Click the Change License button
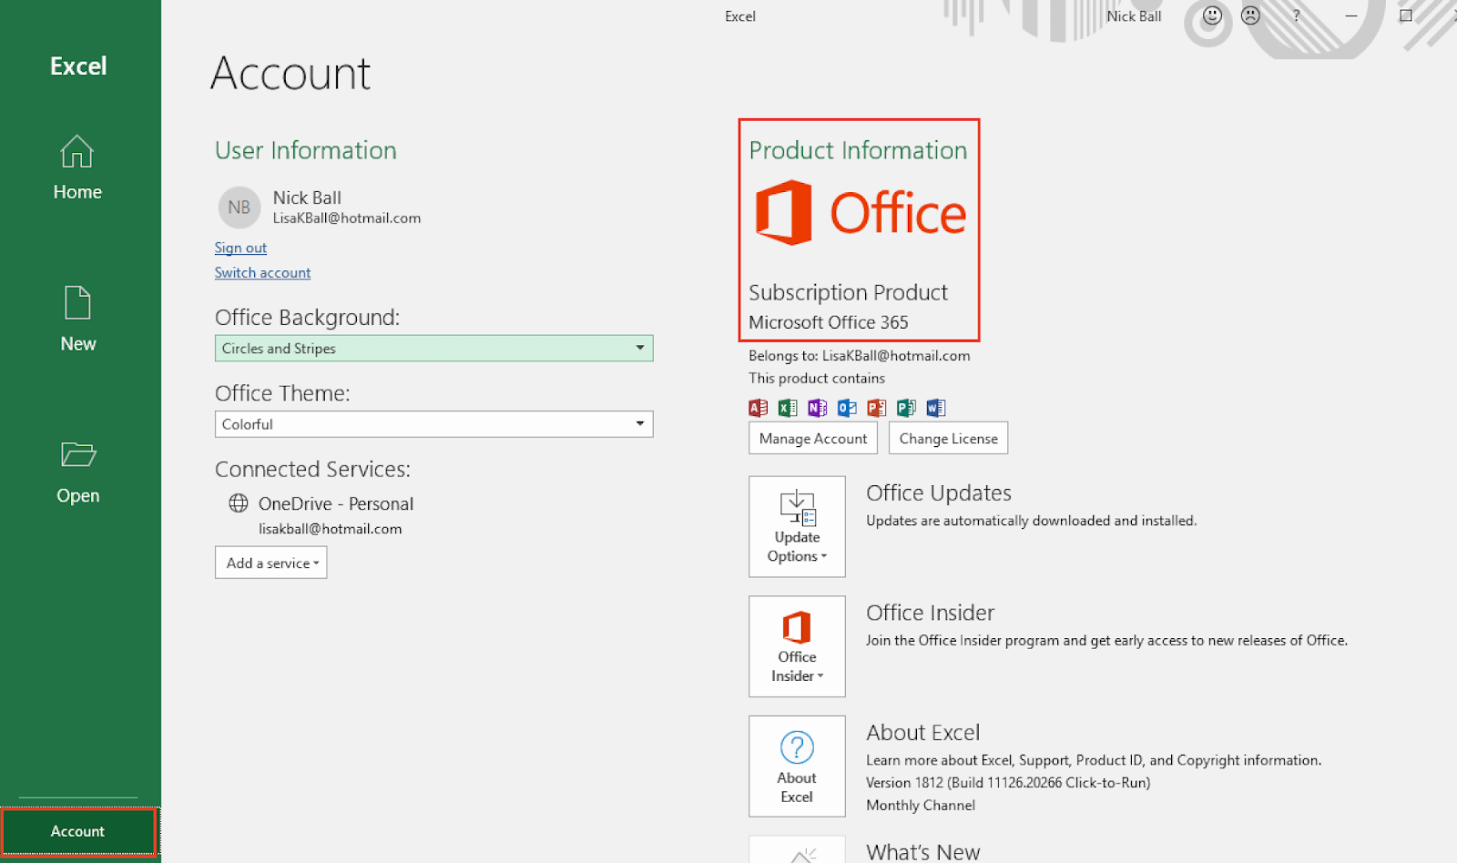The image size is (1457, 863). tap(948, 438)
